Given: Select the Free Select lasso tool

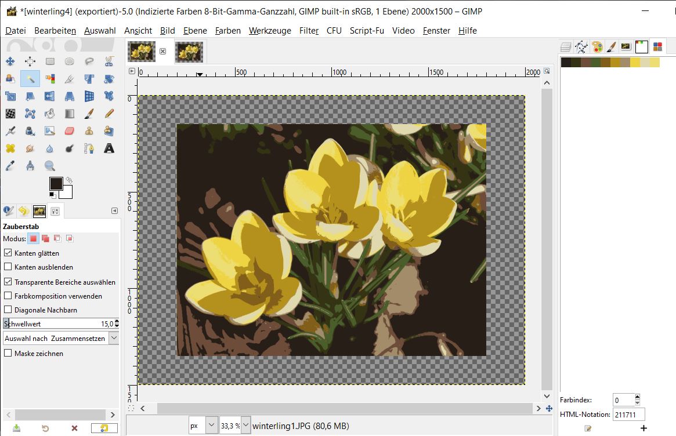Looking at the screenshot, I should click(89, 61).
